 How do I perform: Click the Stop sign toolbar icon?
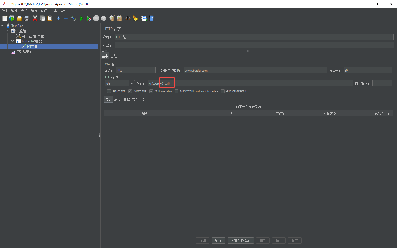point(96,18)
